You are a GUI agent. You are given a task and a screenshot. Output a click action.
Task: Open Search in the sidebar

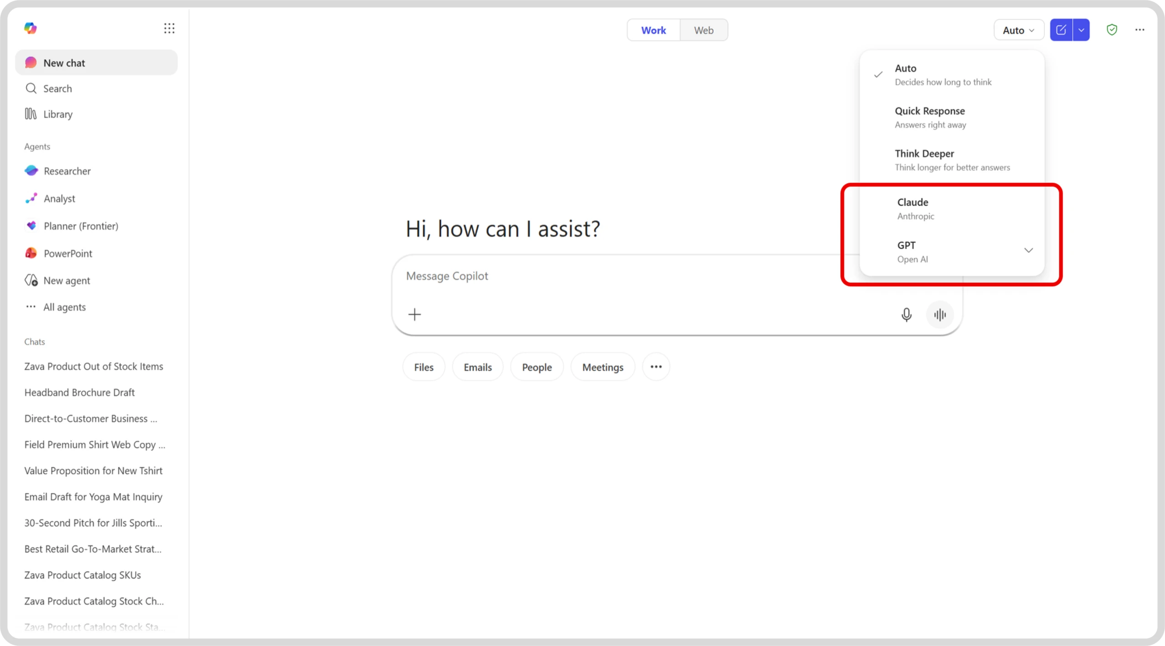click(96, 88)
